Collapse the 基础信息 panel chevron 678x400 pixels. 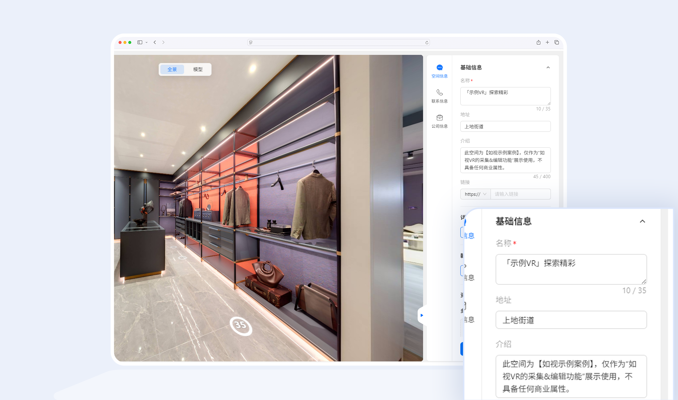tap(548, 67)
